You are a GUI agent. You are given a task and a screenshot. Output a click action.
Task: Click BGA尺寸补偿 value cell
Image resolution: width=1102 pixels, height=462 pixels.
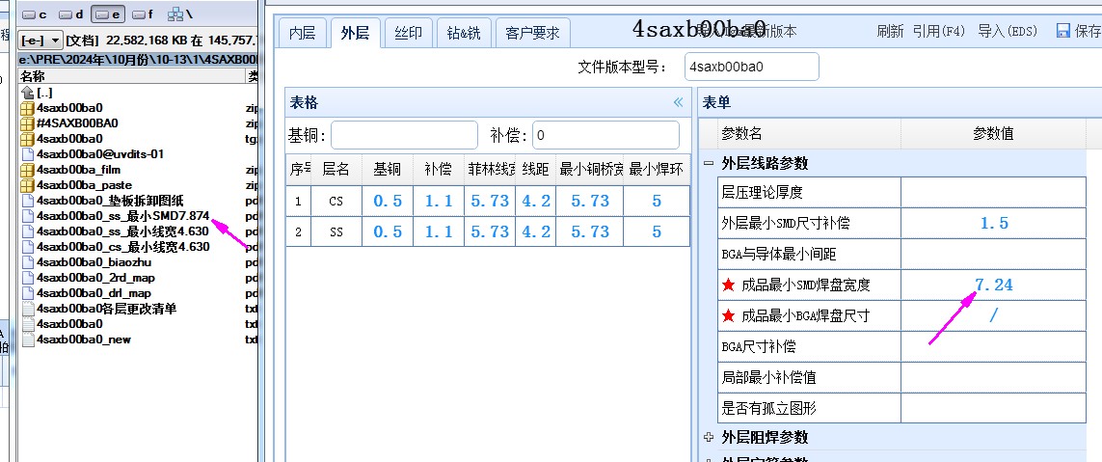tap(994, 346)
